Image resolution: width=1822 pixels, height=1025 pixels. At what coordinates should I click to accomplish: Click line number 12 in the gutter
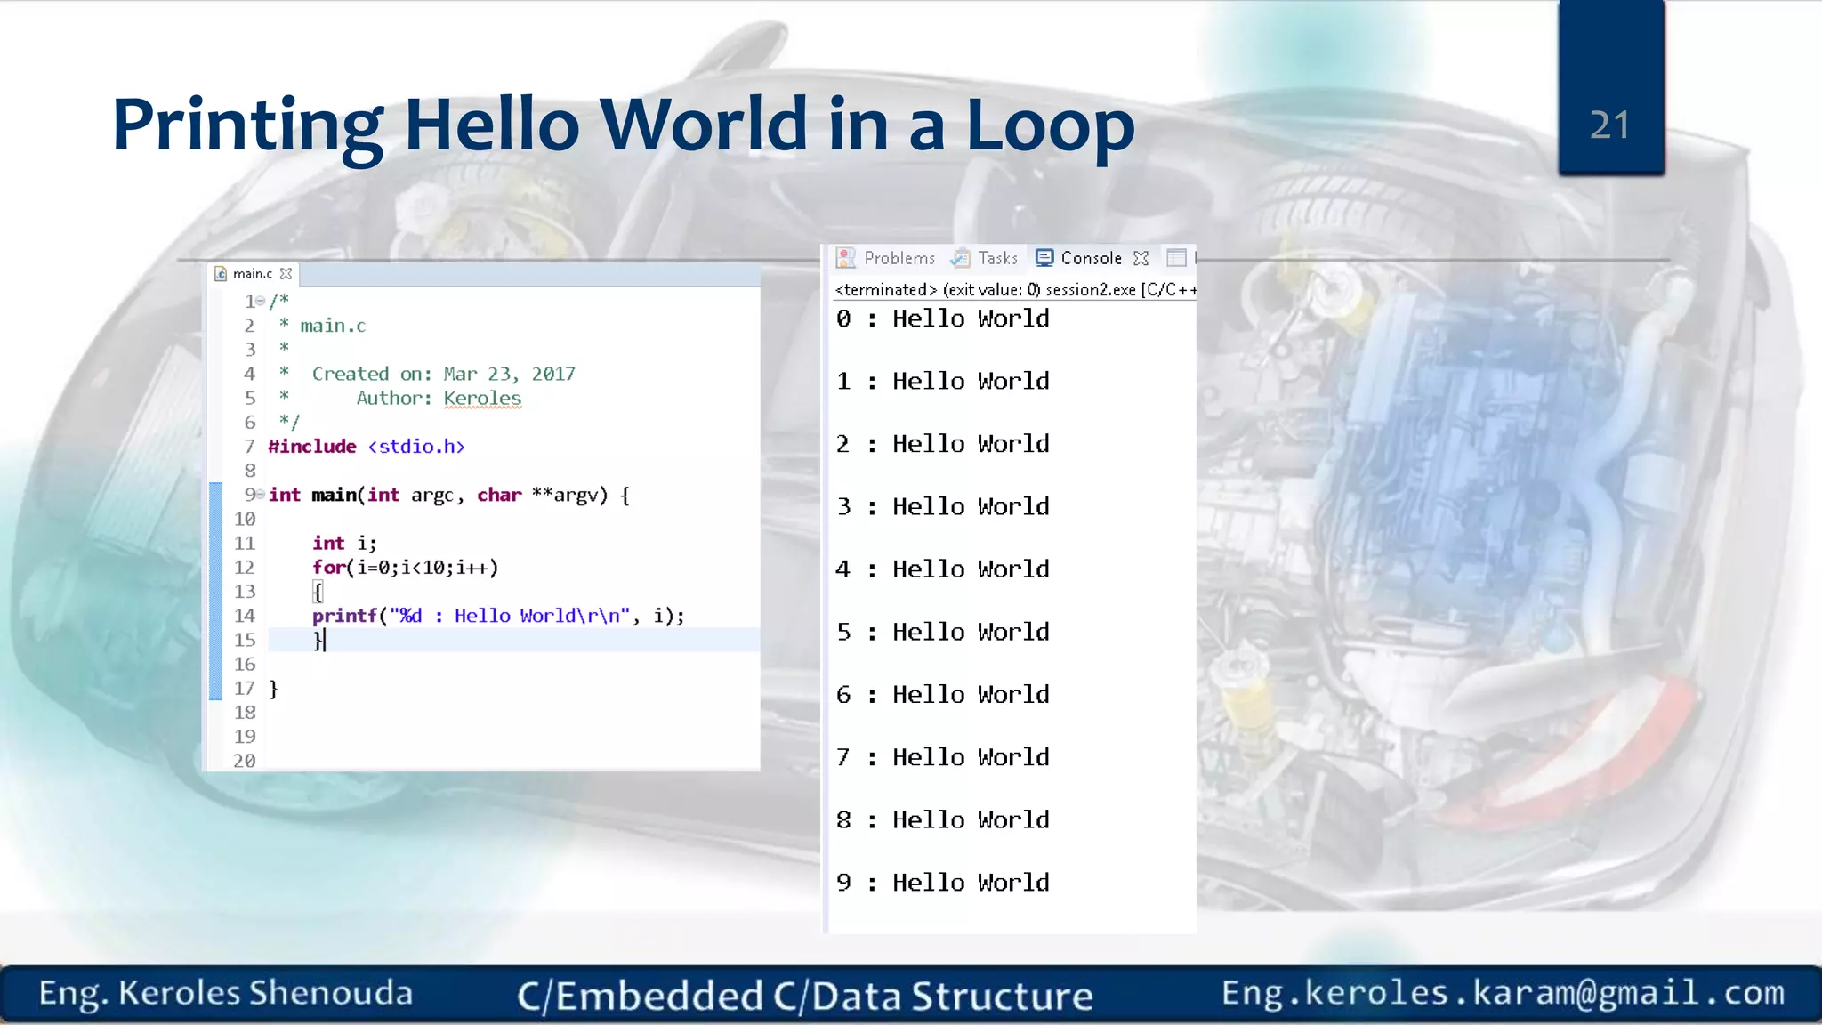(245, 568)
